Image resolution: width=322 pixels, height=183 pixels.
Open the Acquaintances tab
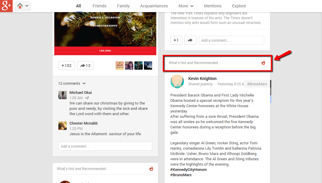tap(154, 6)
